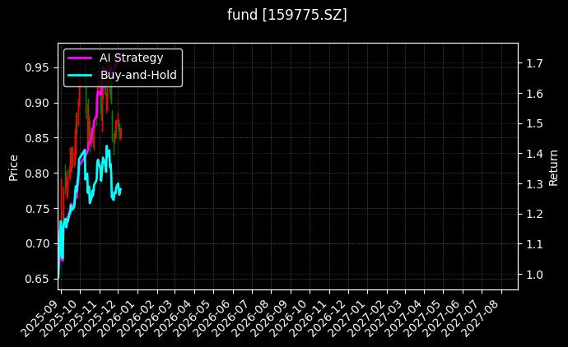The width and height of the screenshot is (568, 347).
Task: Click the 1.7 return tick label
Action: (533, 63)
